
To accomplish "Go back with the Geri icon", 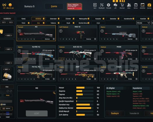I will [x=95, y=5].
